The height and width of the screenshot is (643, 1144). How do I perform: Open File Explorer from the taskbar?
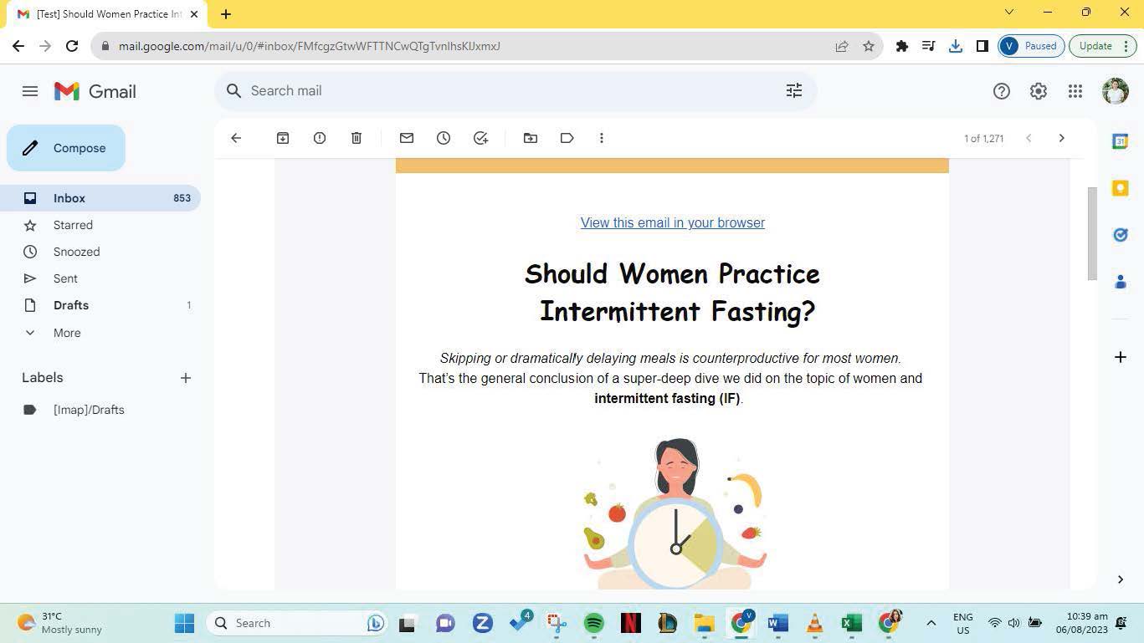pos(704,623)
